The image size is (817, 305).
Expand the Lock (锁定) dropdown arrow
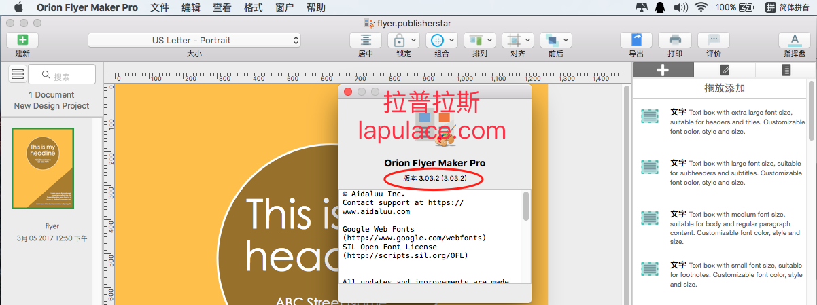click(x=414, y=40)
